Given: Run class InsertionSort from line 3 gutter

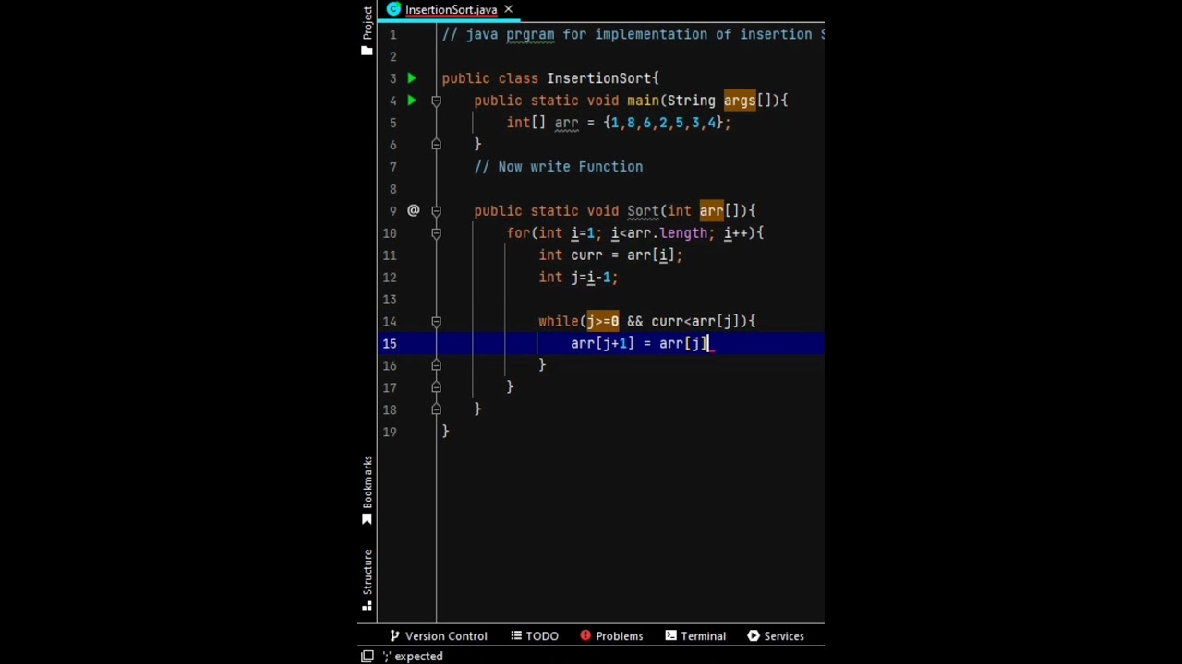Looking at the screenshot, I should 412,78.
